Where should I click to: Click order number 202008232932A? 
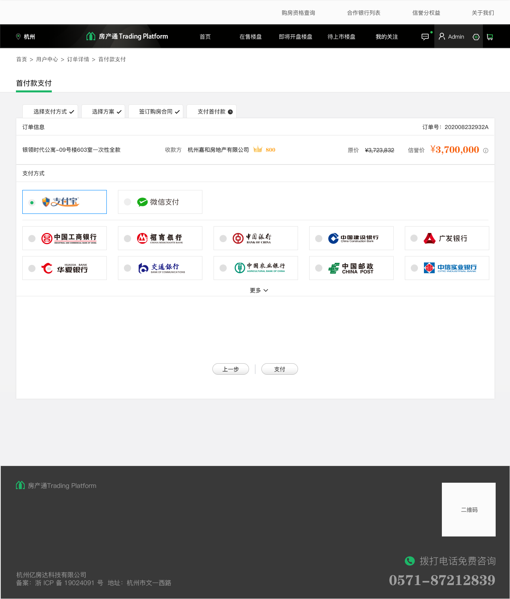(x=467, y=127)
